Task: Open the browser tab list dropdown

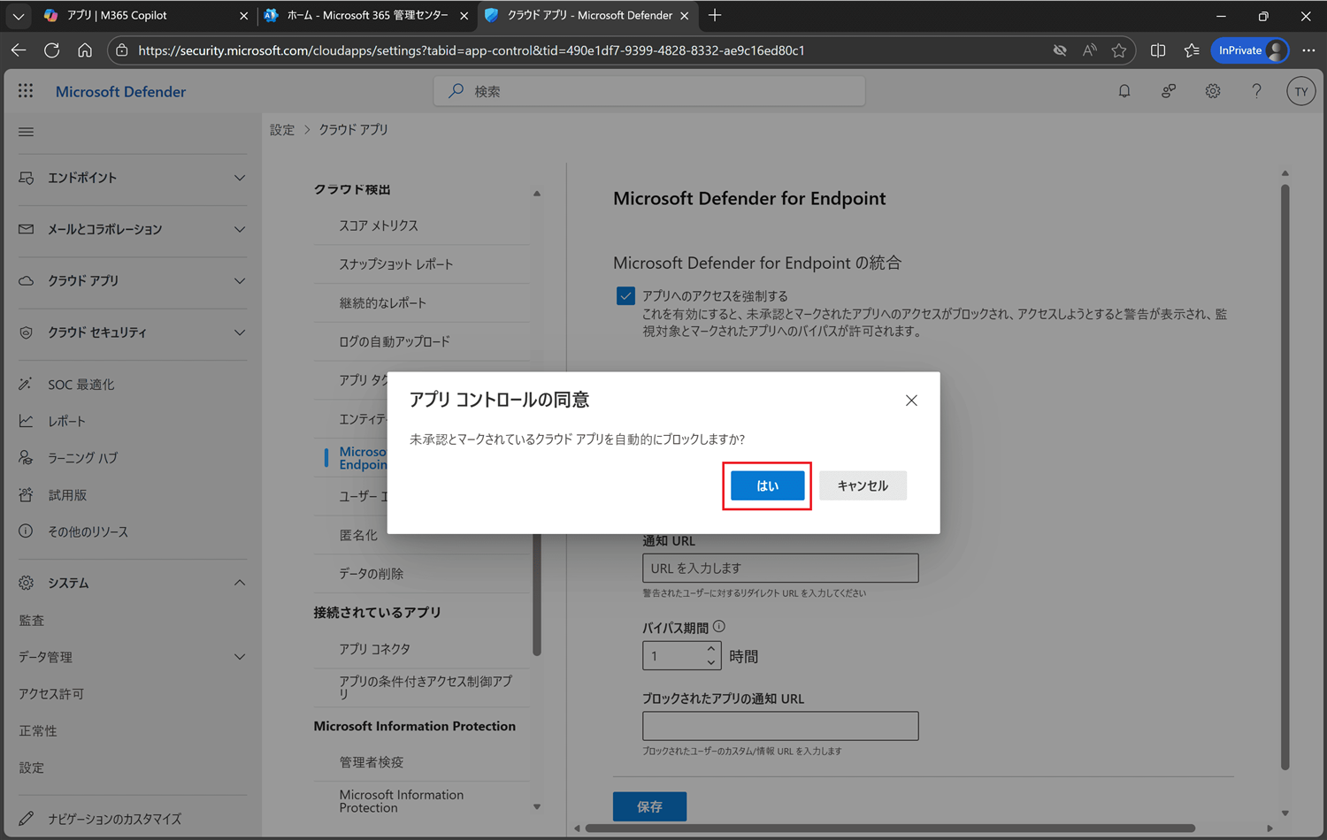Action: pos(18,16)
